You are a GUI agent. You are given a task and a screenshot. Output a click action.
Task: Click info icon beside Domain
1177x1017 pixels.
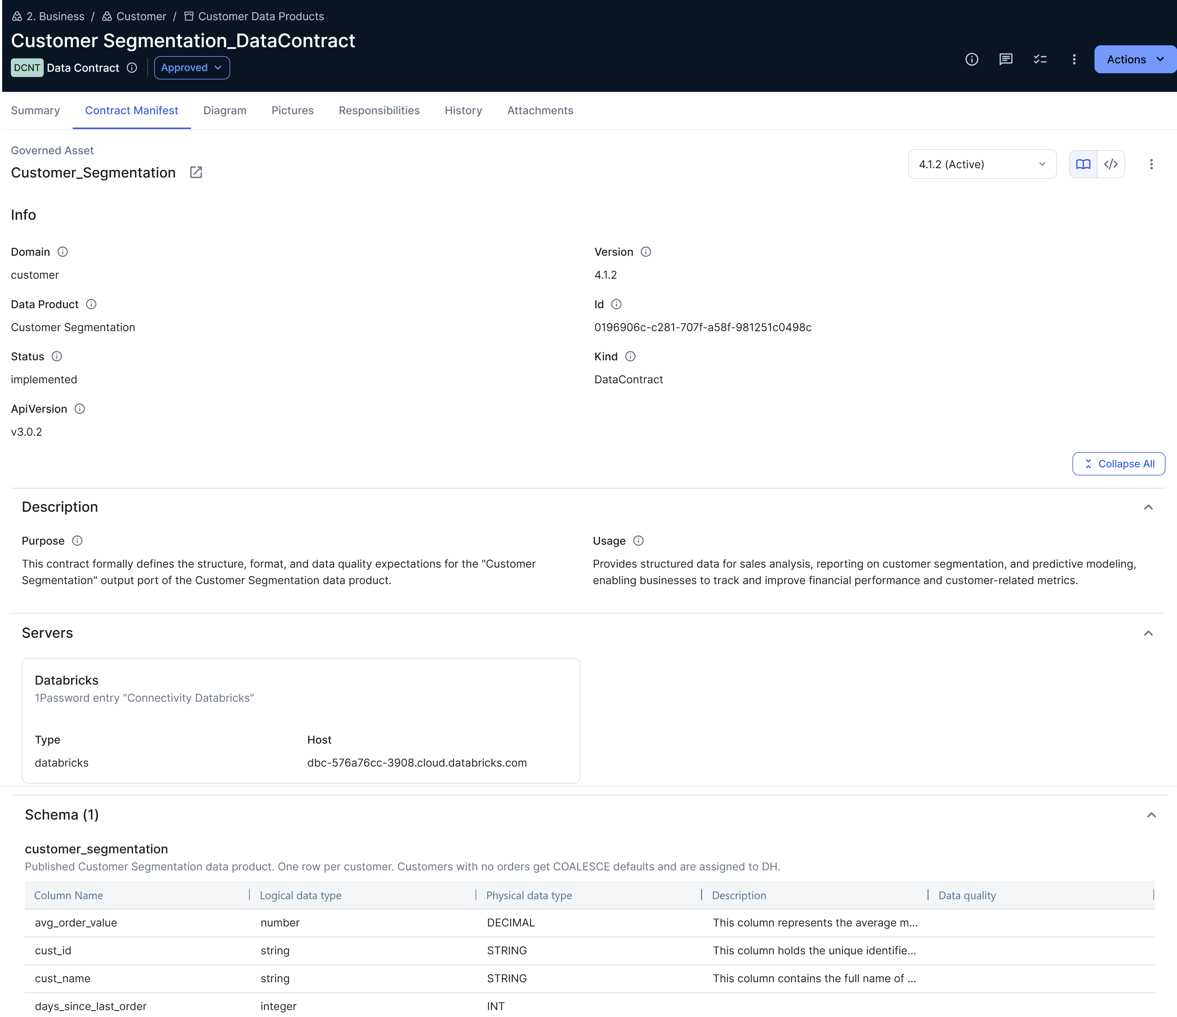tap(62, 252)
